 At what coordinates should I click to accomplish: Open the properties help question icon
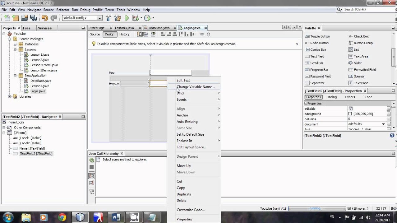(392, 135)
